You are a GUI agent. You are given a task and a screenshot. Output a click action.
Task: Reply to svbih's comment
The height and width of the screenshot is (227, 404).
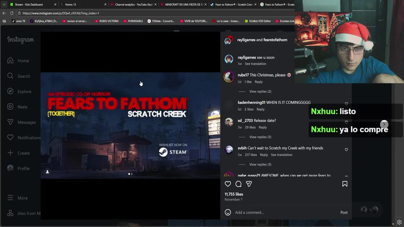click(264, 155)
